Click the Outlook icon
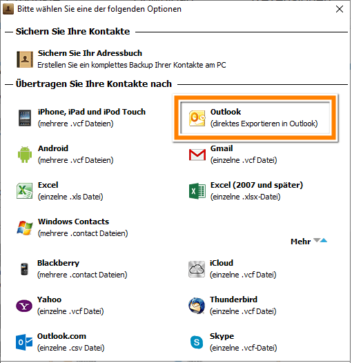Screen dimensions: 352x363 [197, 118]
